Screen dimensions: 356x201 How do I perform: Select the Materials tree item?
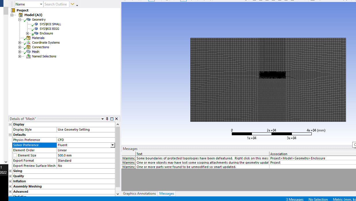(38, 38)
